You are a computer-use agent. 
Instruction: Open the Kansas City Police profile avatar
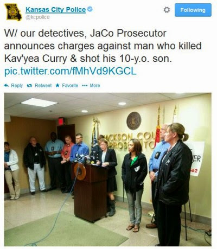(13, 12)
